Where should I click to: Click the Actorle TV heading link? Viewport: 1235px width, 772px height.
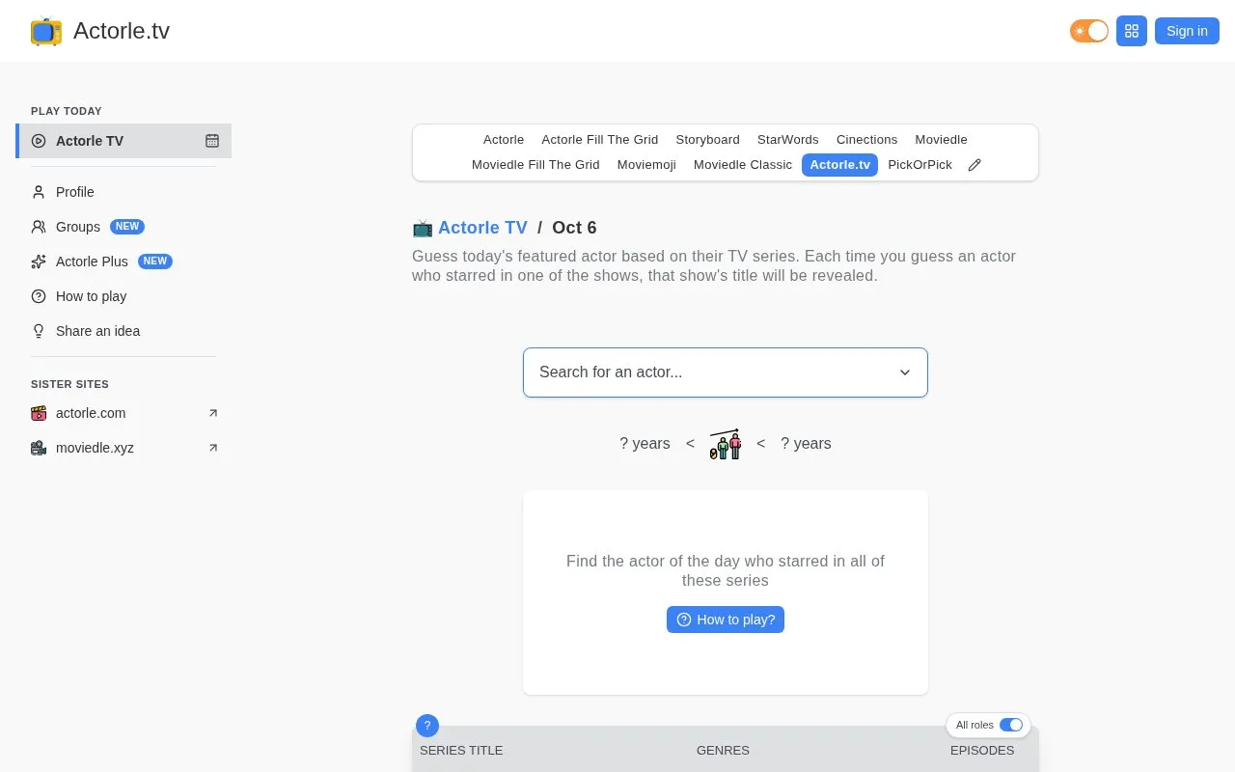click(482, 228)
